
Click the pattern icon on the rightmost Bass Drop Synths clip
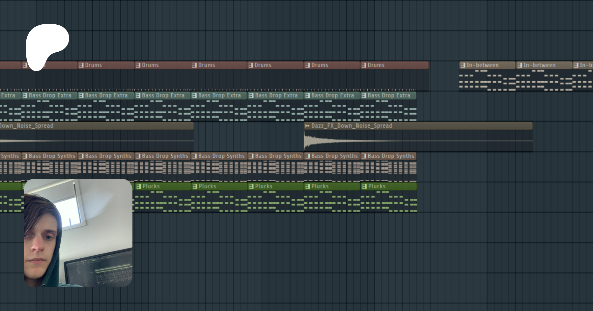coord(364,156)
